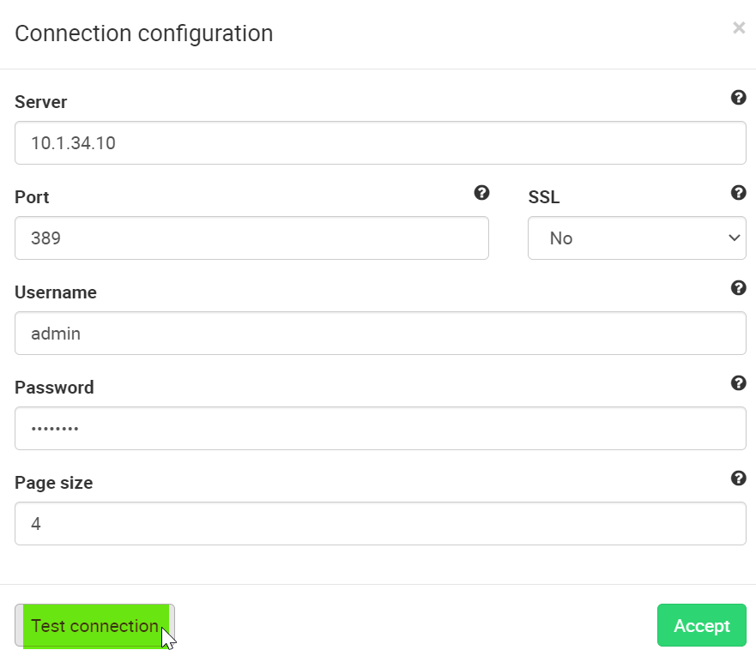Focus the Server field with 10.1.34.10
Screen dimensions: 756x662
(380, 143)
